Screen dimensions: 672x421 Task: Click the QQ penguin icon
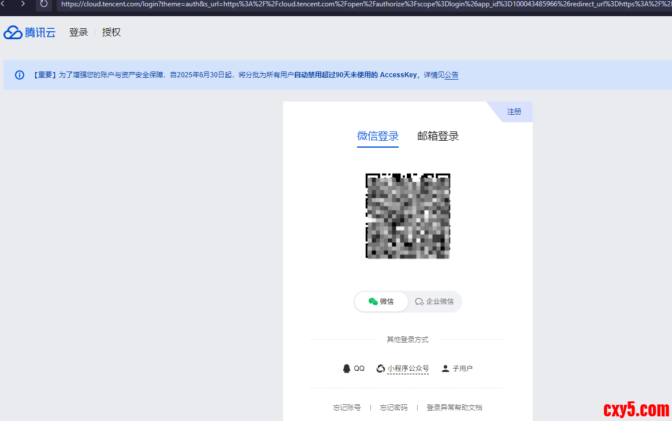click(x=346, y=369)
